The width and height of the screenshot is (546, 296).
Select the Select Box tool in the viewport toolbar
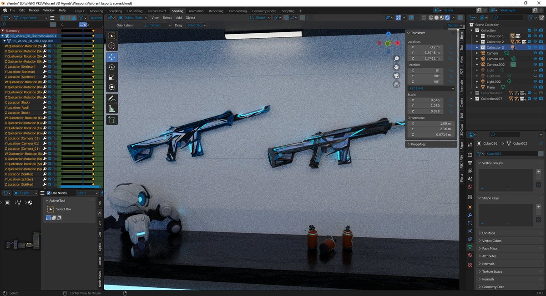[x=112, y=36]
